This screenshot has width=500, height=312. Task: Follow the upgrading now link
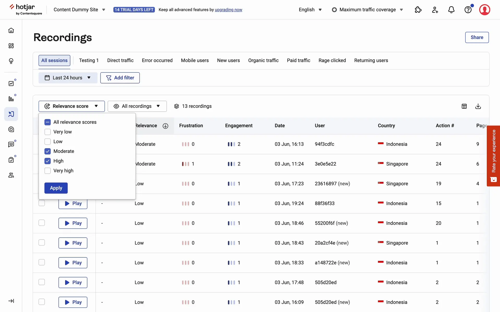(228, 10)
